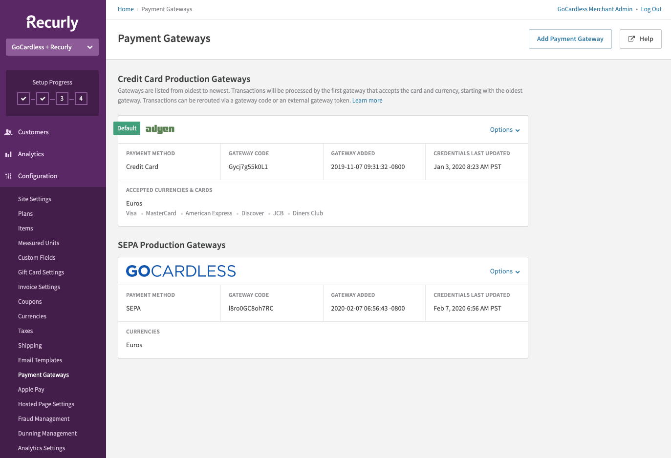The height and width of the screenshot is (458, 671).
Task: Click the Help button
Action: [641, 39]
